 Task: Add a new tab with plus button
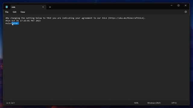[x=50, y=7]
